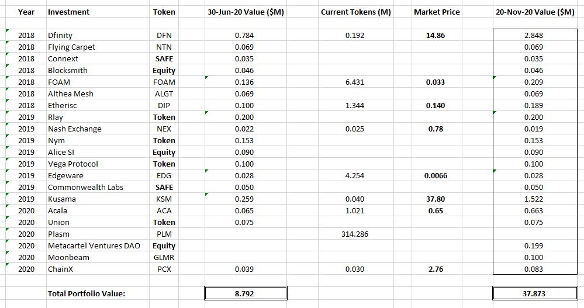Click the Total Portfolio Value label
The image size is (584, 308).
click(x=87, y=293)
